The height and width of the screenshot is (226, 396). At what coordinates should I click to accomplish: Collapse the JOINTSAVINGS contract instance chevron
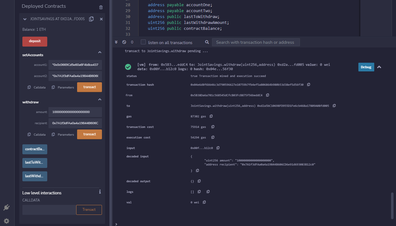pos(25,19)
